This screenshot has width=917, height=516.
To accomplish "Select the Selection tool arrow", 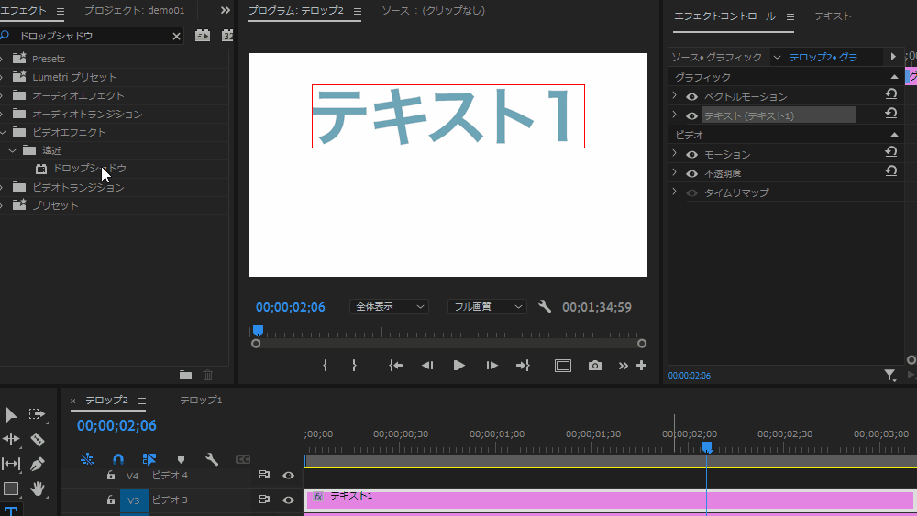I will coord(10,414).
